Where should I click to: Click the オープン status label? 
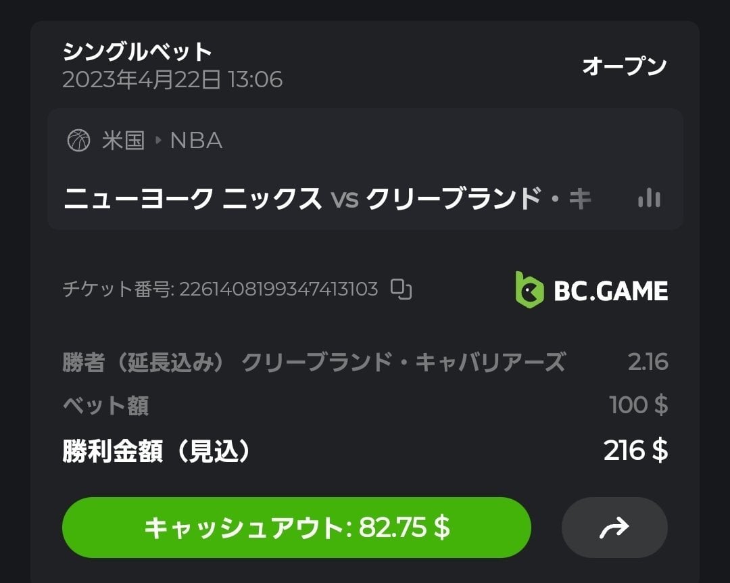point(624,66)
